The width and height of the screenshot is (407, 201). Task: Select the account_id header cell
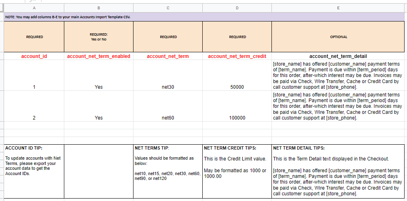34,56
